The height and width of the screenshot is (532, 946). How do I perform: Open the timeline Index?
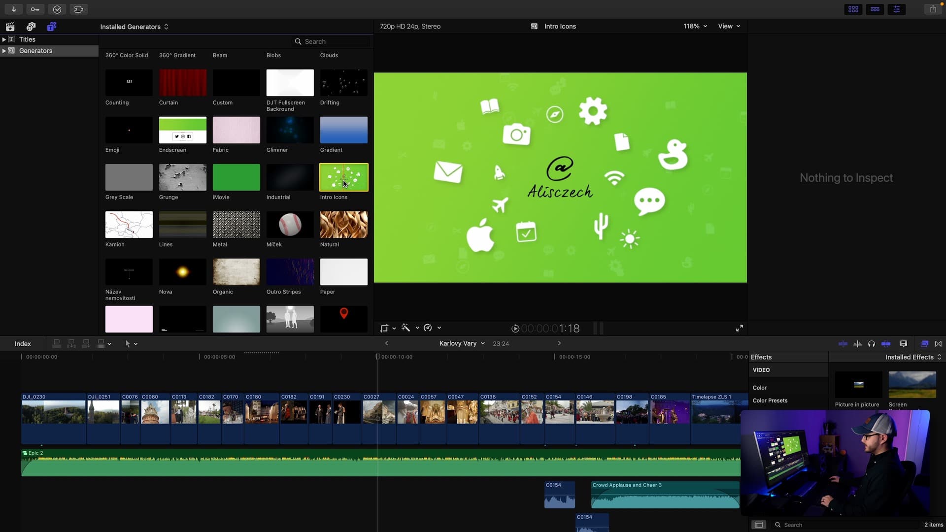coord(23,344)
